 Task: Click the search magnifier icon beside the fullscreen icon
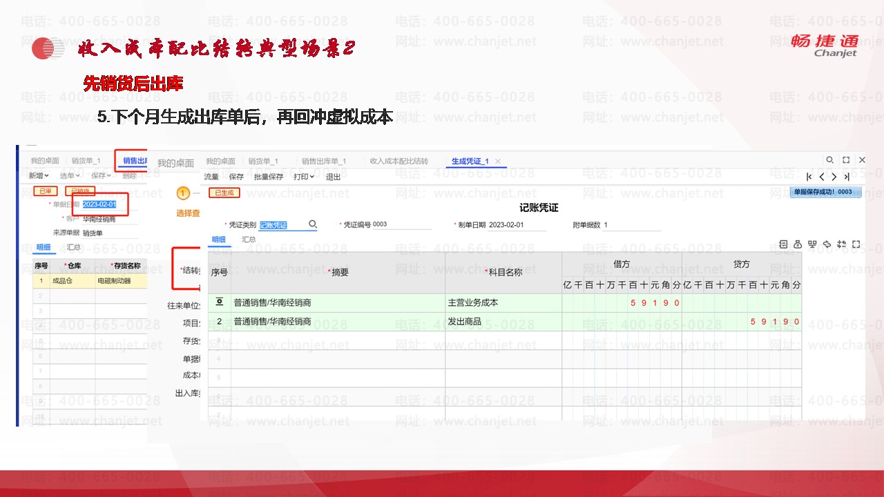tap(830, 160)
